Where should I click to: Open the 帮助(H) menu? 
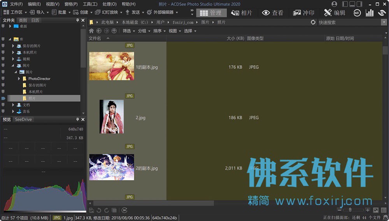pyautogui.click(x=128, y=4)
